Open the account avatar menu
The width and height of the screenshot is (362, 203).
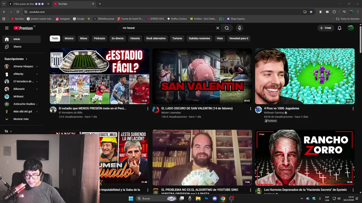[x=350, y=28]
